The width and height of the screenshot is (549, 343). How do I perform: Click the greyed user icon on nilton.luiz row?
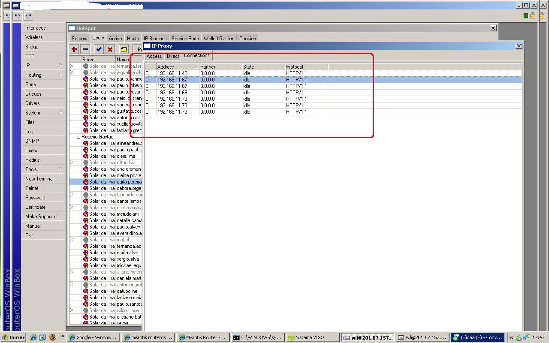pos(85,162)
